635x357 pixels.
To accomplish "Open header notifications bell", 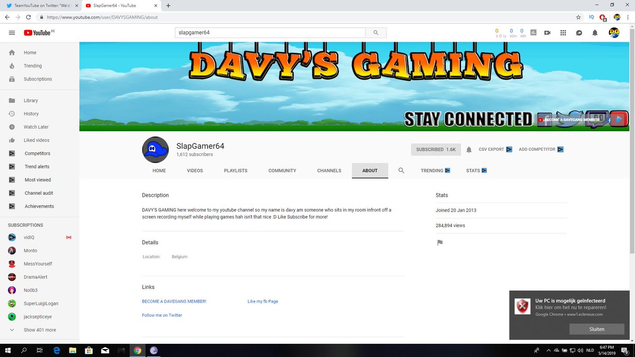I will (x=595, y=33).
